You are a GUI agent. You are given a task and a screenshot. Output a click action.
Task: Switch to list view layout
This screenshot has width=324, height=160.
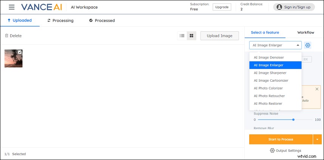click(182, 36)
